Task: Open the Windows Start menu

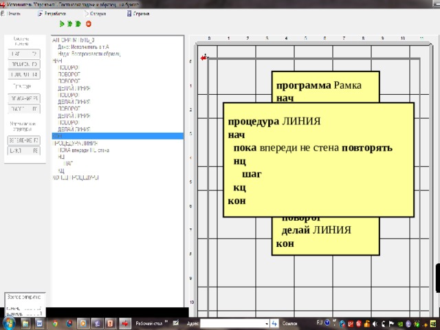Action: coord(8,324)
